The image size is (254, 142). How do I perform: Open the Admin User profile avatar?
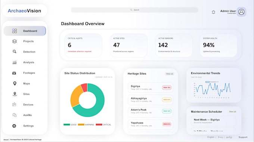[x=241, y=12]
